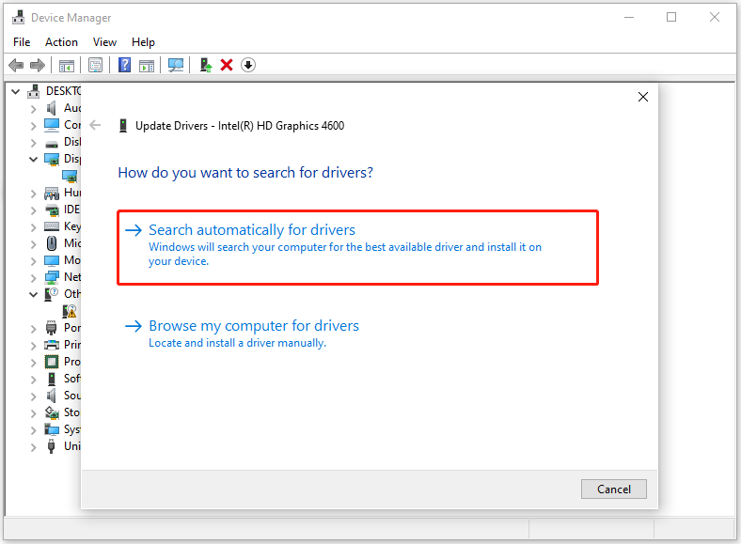Expand the Disk drives tree node

(33, 143)
